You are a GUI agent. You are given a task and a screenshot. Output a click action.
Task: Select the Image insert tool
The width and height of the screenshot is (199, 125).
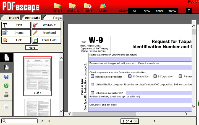tap(16, 33)
